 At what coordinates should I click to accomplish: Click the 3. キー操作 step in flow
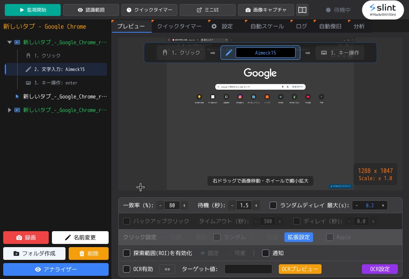pos(340,53)
